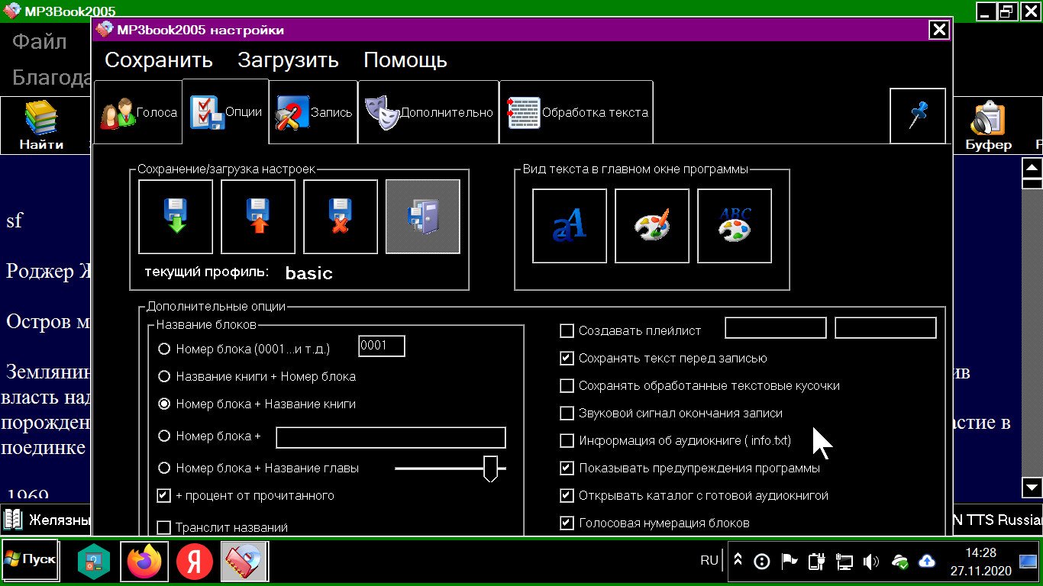Switch to the Обработка текста tab
The height and width of the screenshot is (586, 1043).
(x=576, y=113)
